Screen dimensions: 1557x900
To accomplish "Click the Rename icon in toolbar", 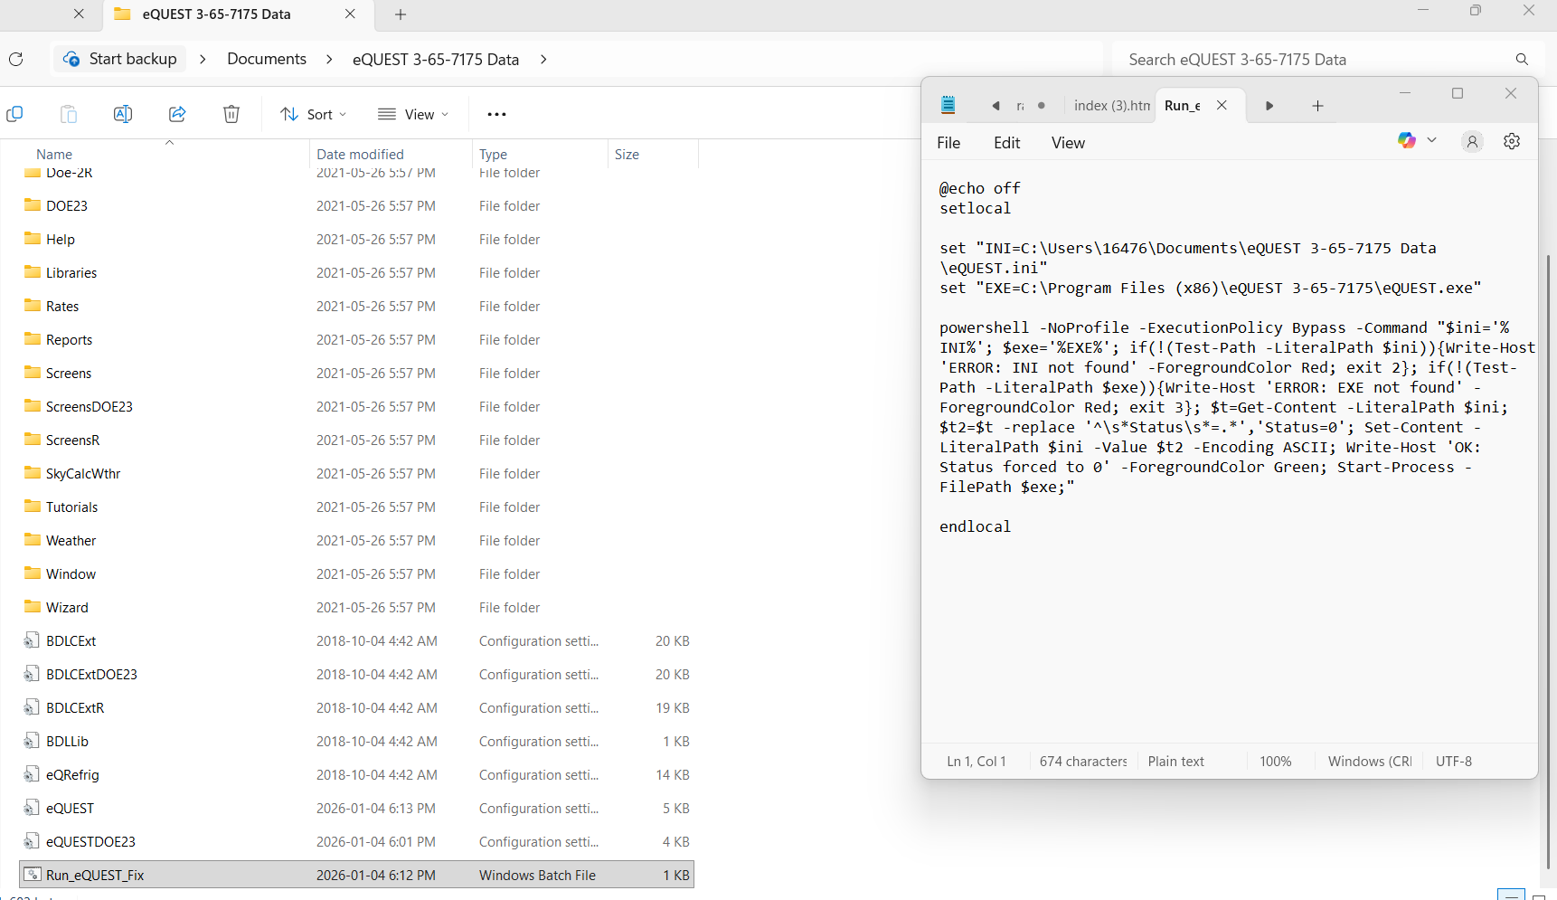I will click(123, 114).
